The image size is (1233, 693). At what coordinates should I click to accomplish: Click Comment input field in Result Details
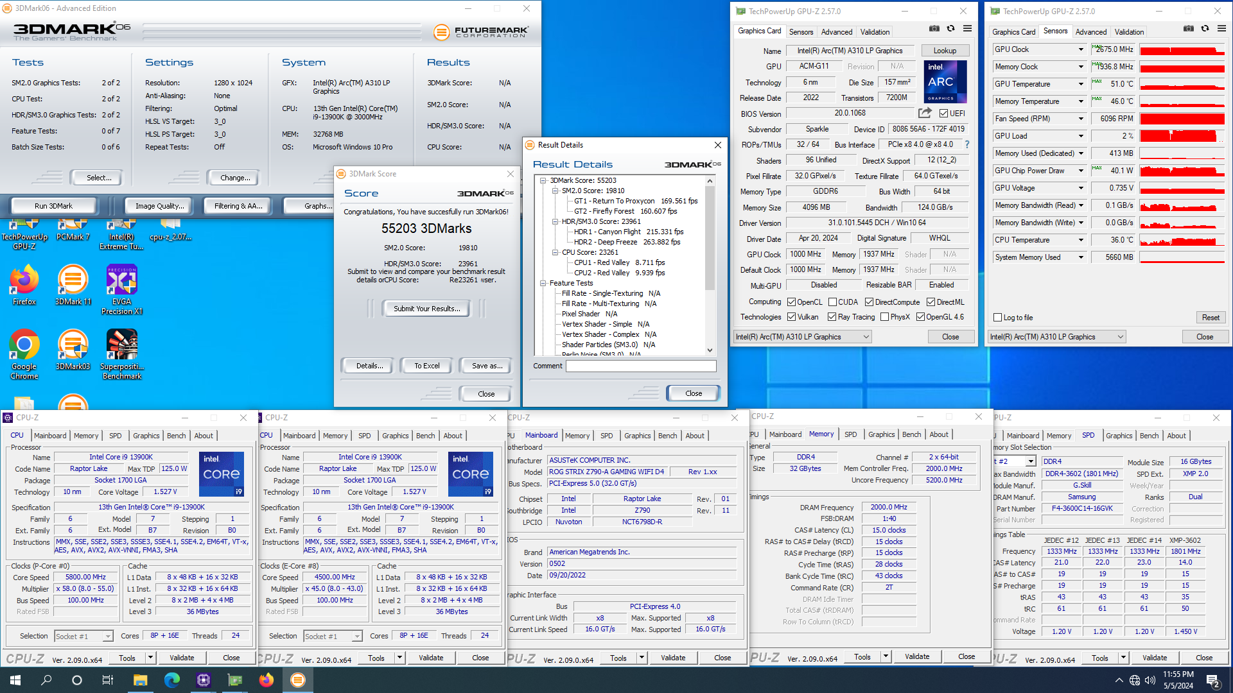pos(641,366)
